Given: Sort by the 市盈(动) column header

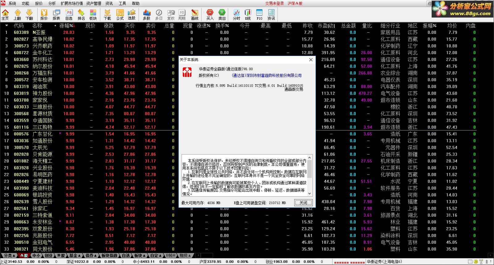Looking at the screenshot, I should tap(326, 26).
